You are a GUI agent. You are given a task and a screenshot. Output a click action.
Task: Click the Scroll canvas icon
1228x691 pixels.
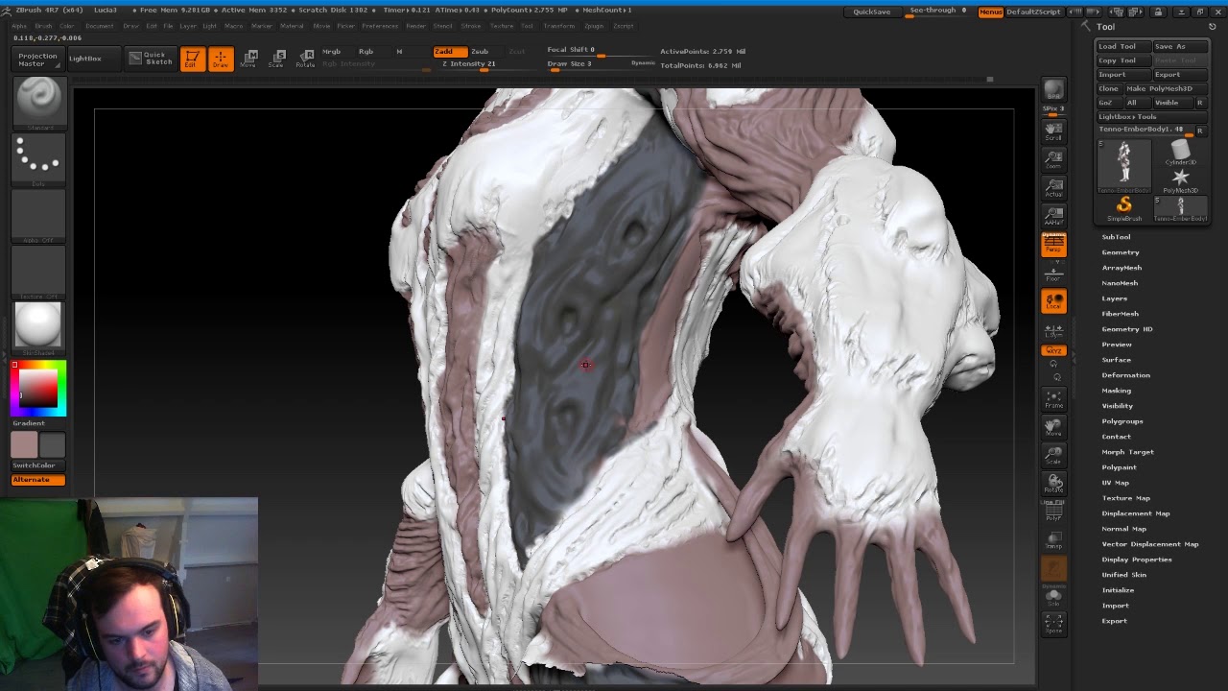pyautogui.click(x=1053, y=131)
